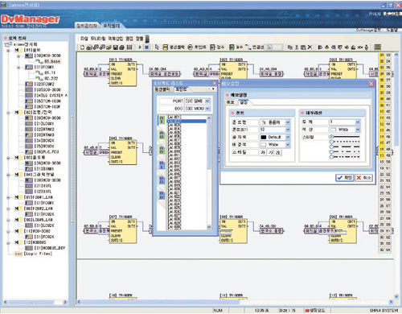Image resolution: width=402 pixels, height=314 pixels.
Task: Click the delete X toolbar icon
Action: [310, 48]
